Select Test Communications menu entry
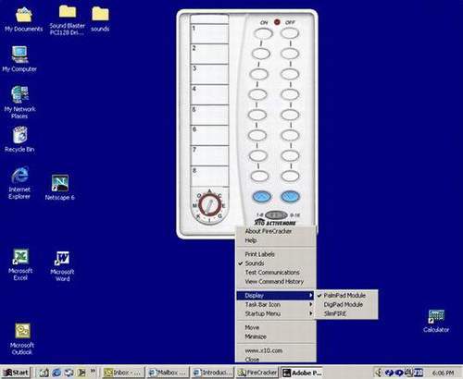 pos(272,273)
